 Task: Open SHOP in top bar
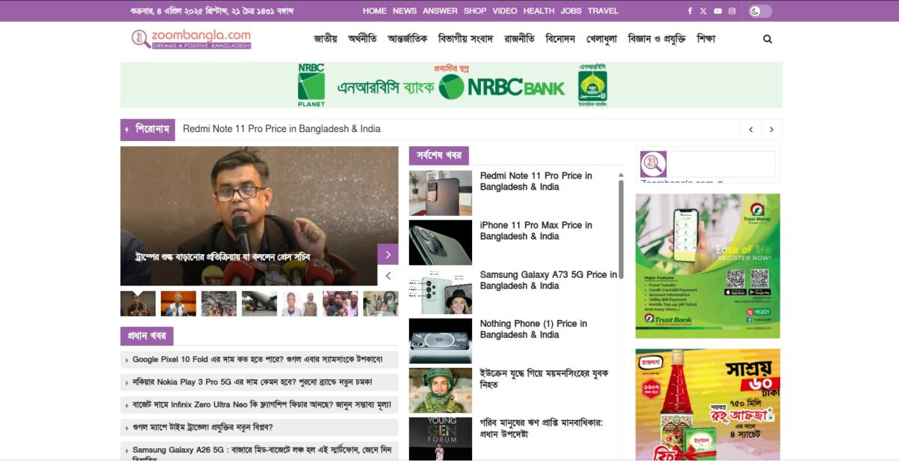(x=475, y=11)
